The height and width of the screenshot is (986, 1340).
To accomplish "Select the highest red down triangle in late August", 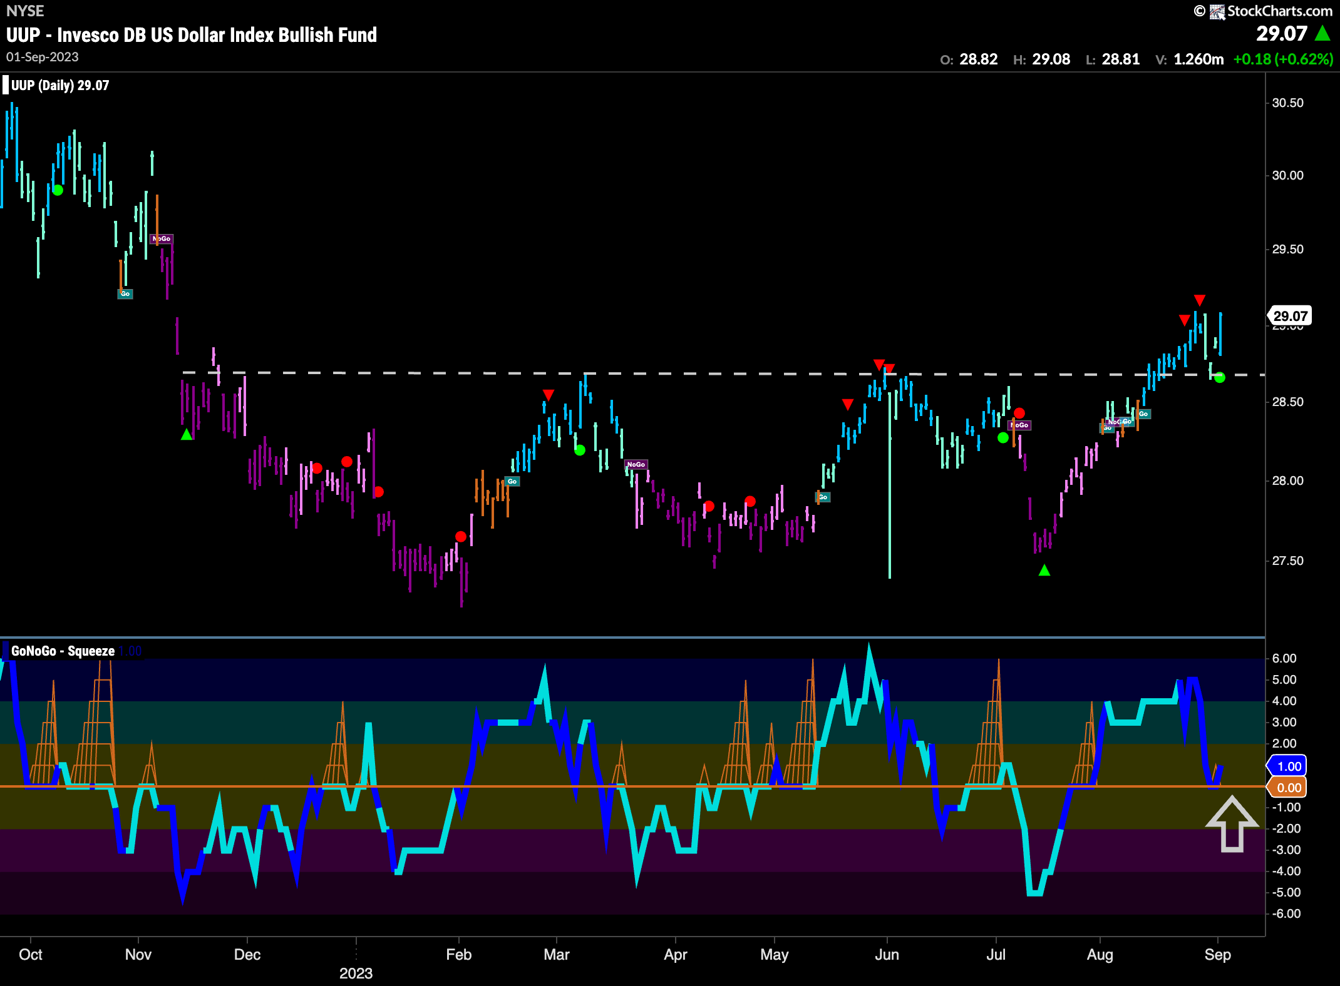I will [1200, 300].
